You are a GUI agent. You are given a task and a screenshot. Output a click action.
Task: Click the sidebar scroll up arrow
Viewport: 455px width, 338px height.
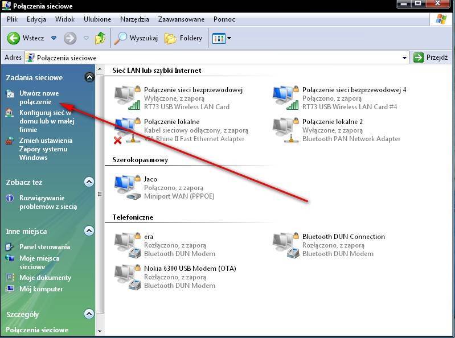click(x=100, y=69)
